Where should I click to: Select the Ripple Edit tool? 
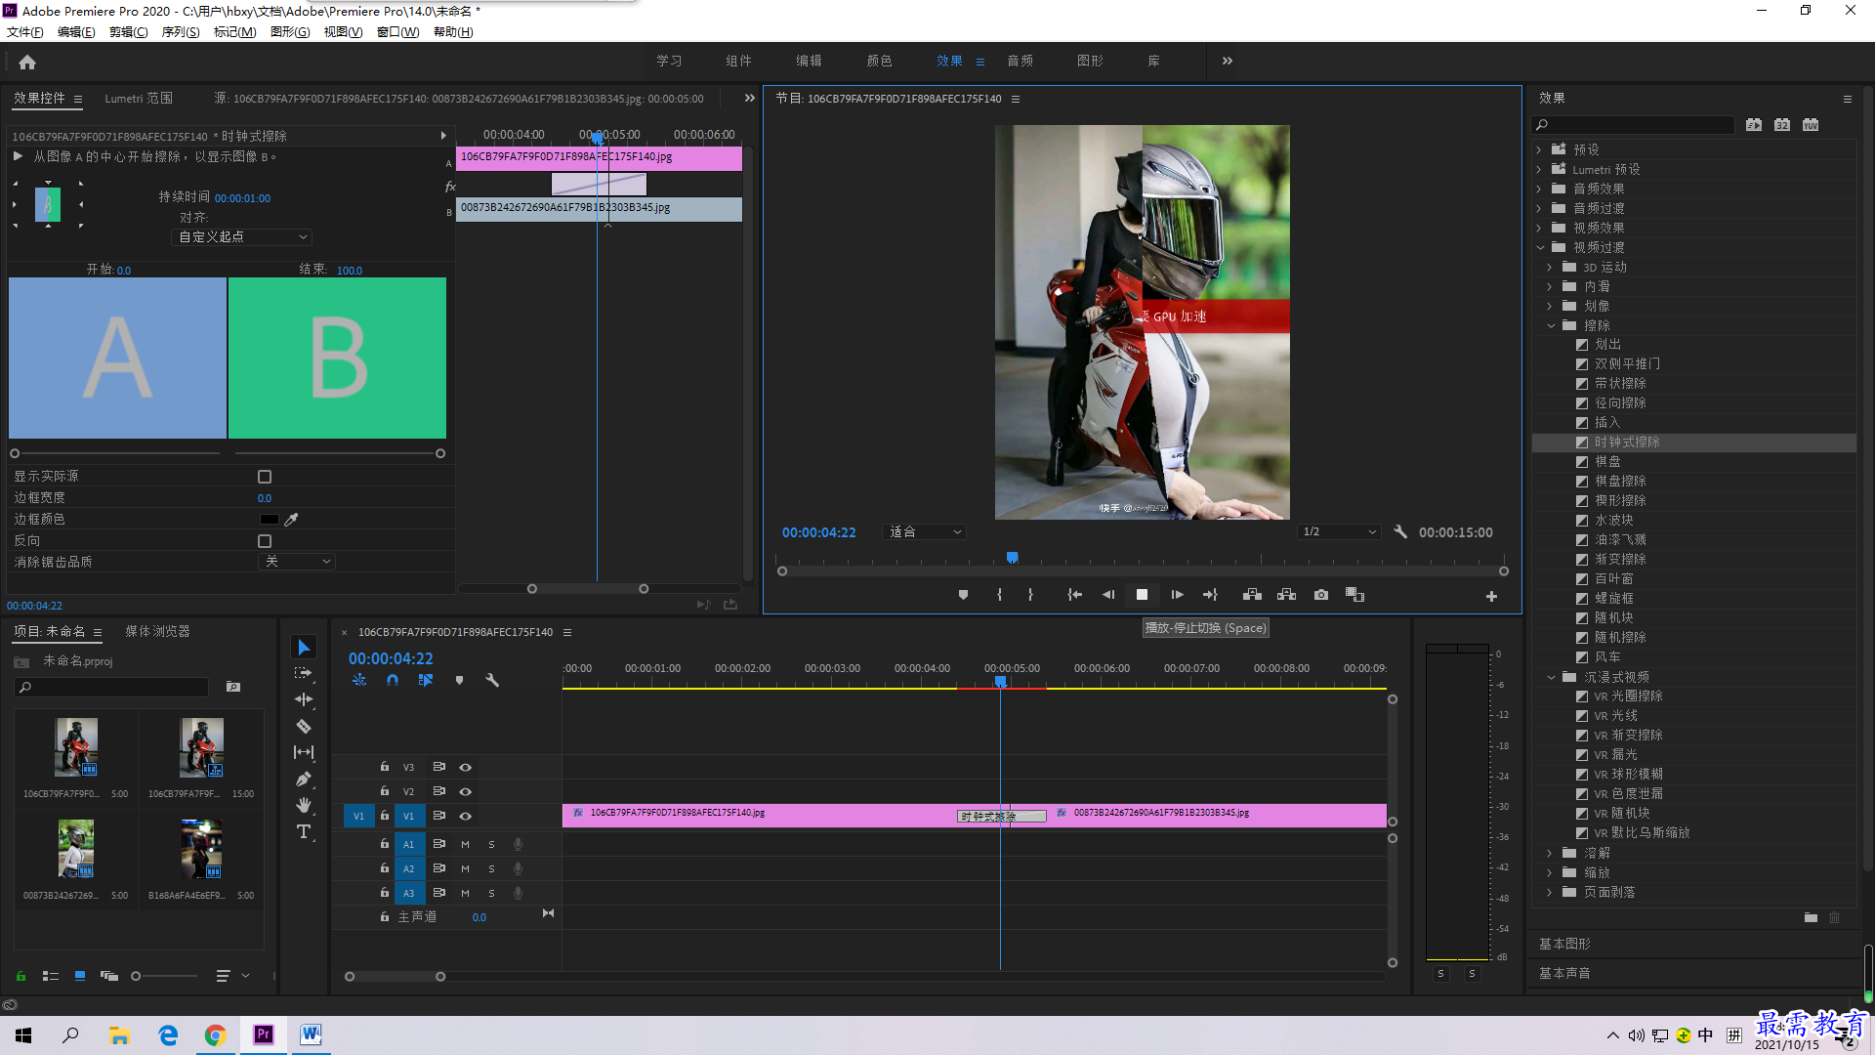pyautogui.click(x=304, y=699)
